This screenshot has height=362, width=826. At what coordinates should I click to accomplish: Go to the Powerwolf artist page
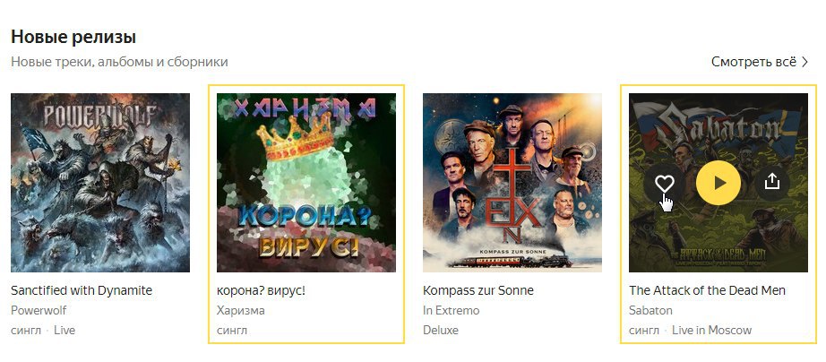click(x=39, y=310)
